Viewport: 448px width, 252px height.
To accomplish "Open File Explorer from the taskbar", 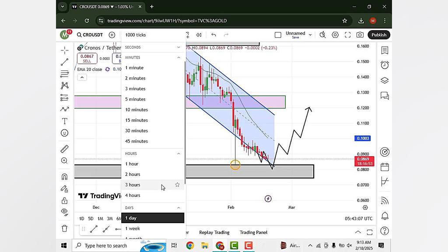I will 205,245.
